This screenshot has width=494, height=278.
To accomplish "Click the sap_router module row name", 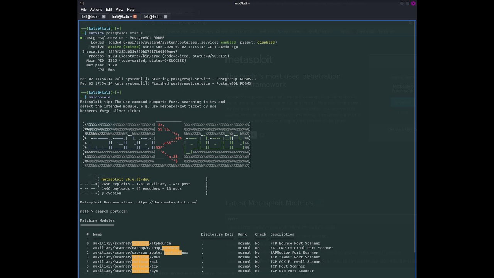I will tap(140, 253).
